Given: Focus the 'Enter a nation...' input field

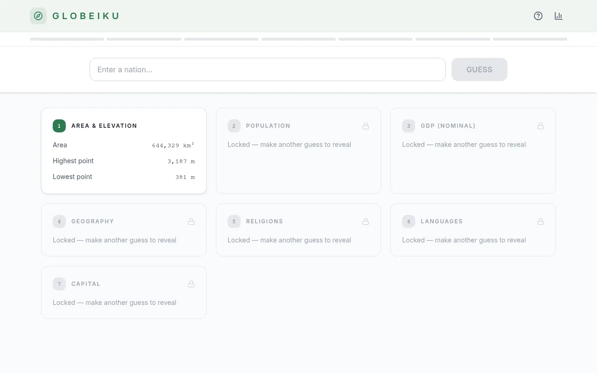Looking at the screenshot, I should (x=268, y=69).
